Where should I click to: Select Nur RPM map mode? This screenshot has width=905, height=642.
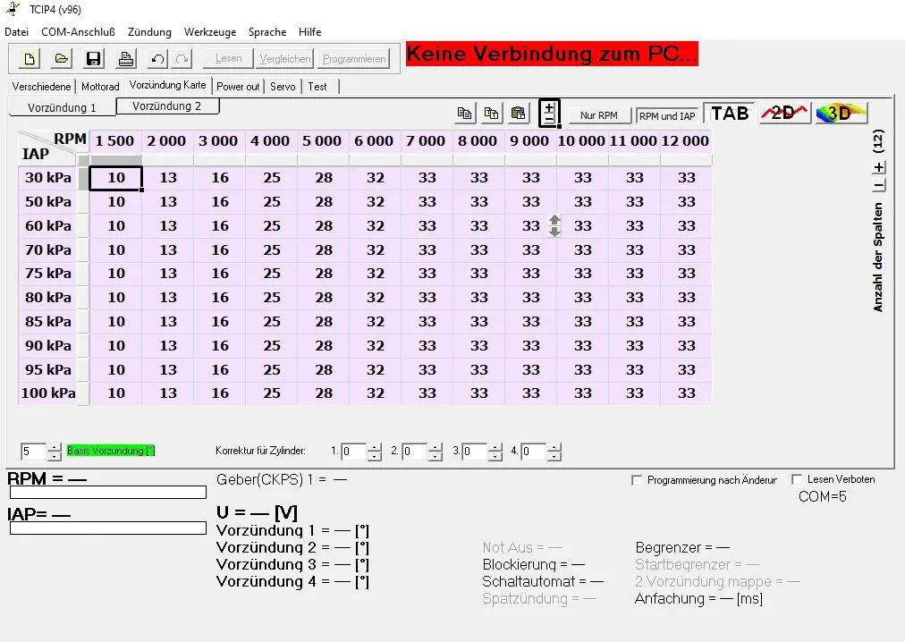598,115
